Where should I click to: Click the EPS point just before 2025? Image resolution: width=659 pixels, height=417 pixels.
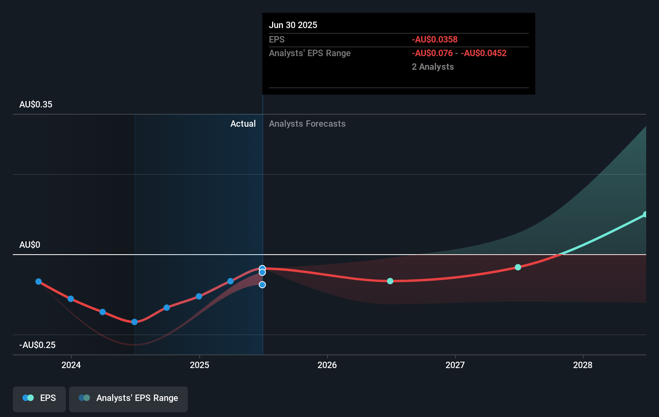[199, 296]
